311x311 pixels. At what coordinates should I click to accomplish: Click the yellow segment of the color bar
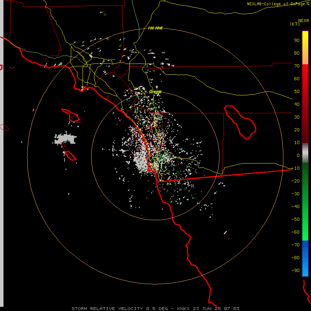[305, 48]
